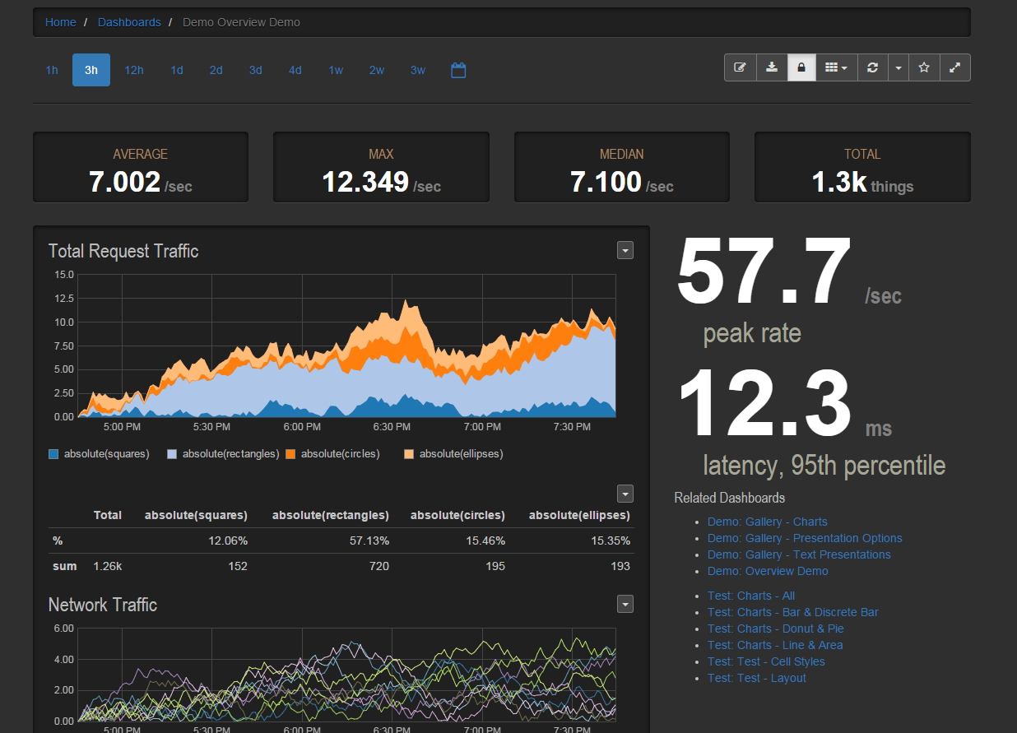The image size is (1017, 733).
Task: Open Test: Charts - Donut & Pie
Action: pyautogui.click(x=776, y=629)
